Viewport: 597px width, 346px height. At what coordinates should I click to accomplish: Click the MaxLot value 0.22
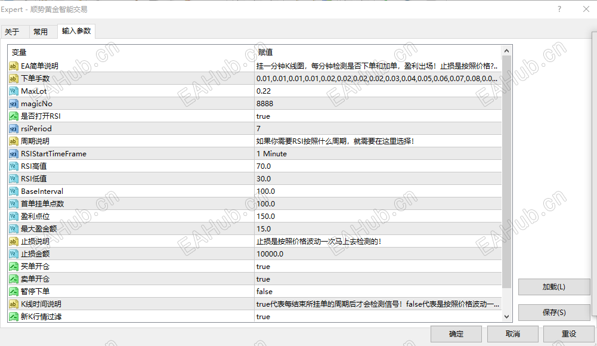264,91
